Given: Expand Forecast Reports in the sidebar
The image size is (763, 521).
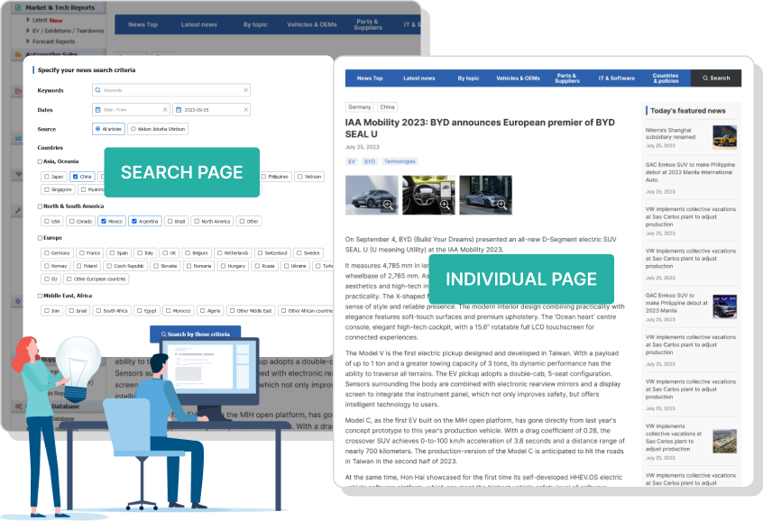Looking at the screenshot, I should click(28, 41).
